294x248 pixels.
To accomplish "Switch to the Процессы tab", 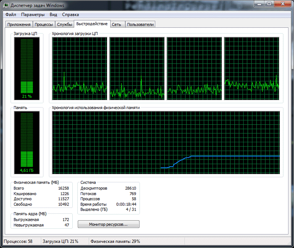I will coord(44,24).
